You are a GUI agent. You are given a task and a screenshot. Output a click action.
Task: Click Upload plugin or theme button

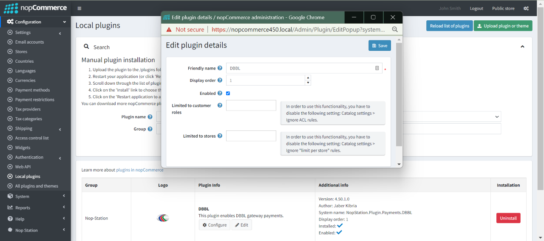(503, 26)
